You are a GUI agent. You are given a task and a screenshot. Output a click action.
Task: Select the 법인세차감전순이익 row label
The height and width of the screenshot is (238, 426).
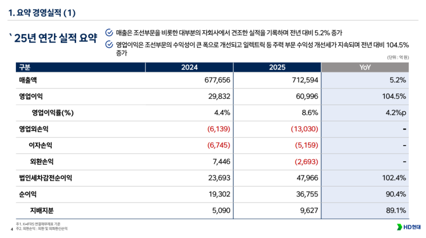pos(45,178)
